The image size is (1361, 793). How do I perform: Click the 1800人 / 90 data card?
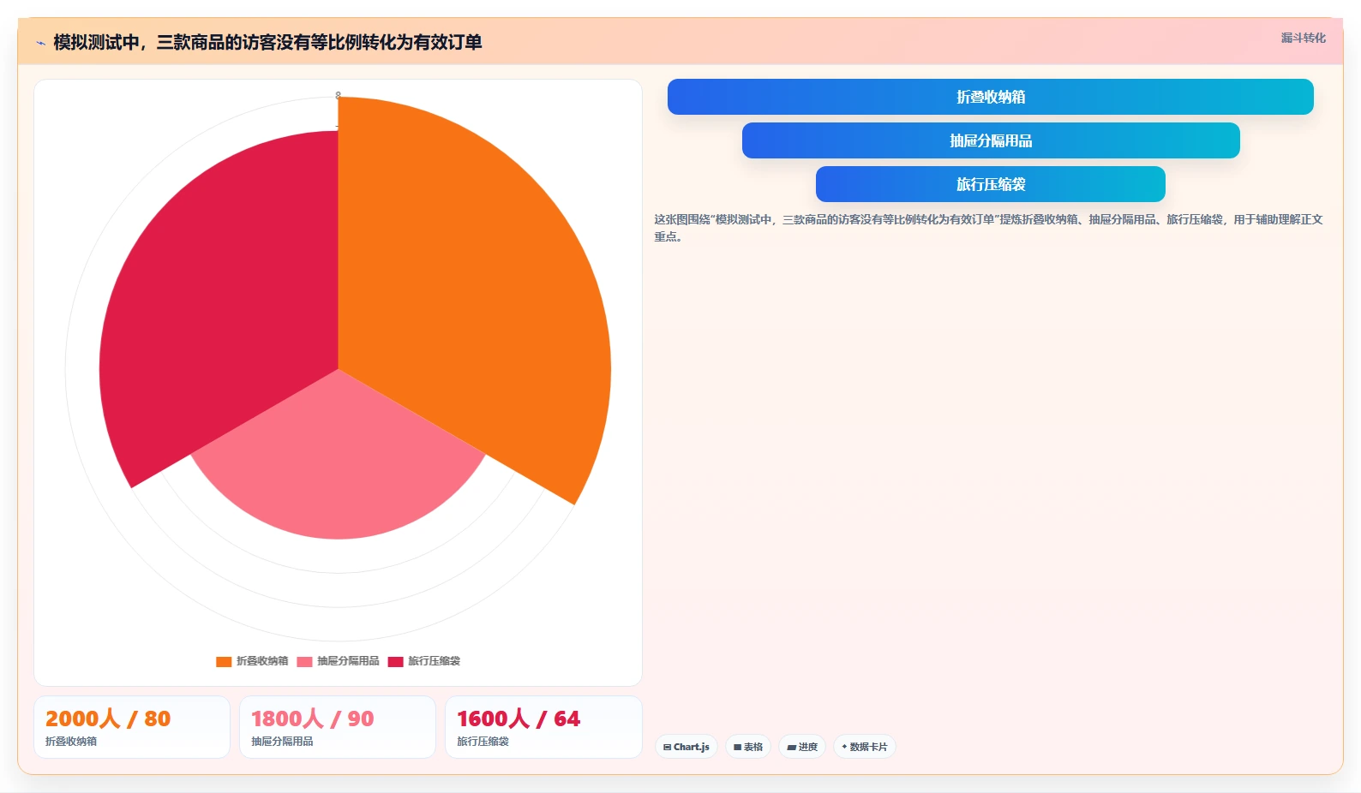click(x=338, y=727)
